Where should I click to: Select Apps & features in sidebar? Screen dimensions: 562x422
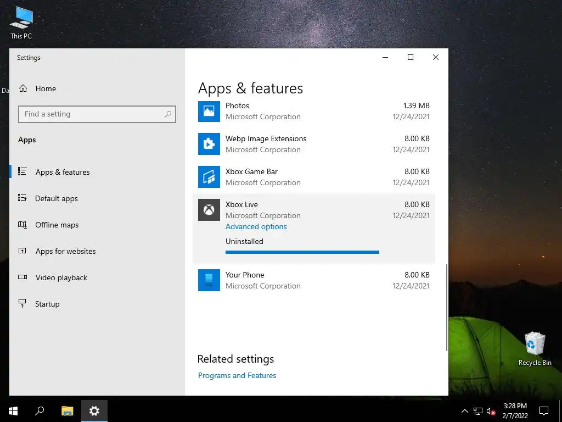click(63, 172)
